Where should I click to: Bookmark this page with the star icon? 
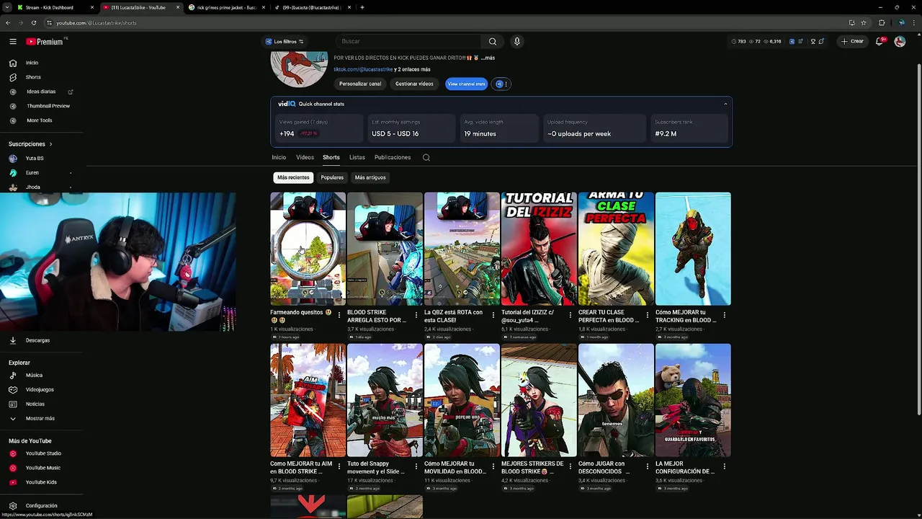coord(864,22)
